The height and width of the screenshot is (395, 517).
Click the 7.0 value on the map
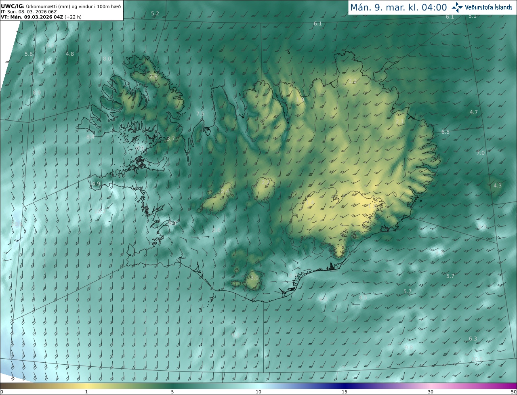481,153
